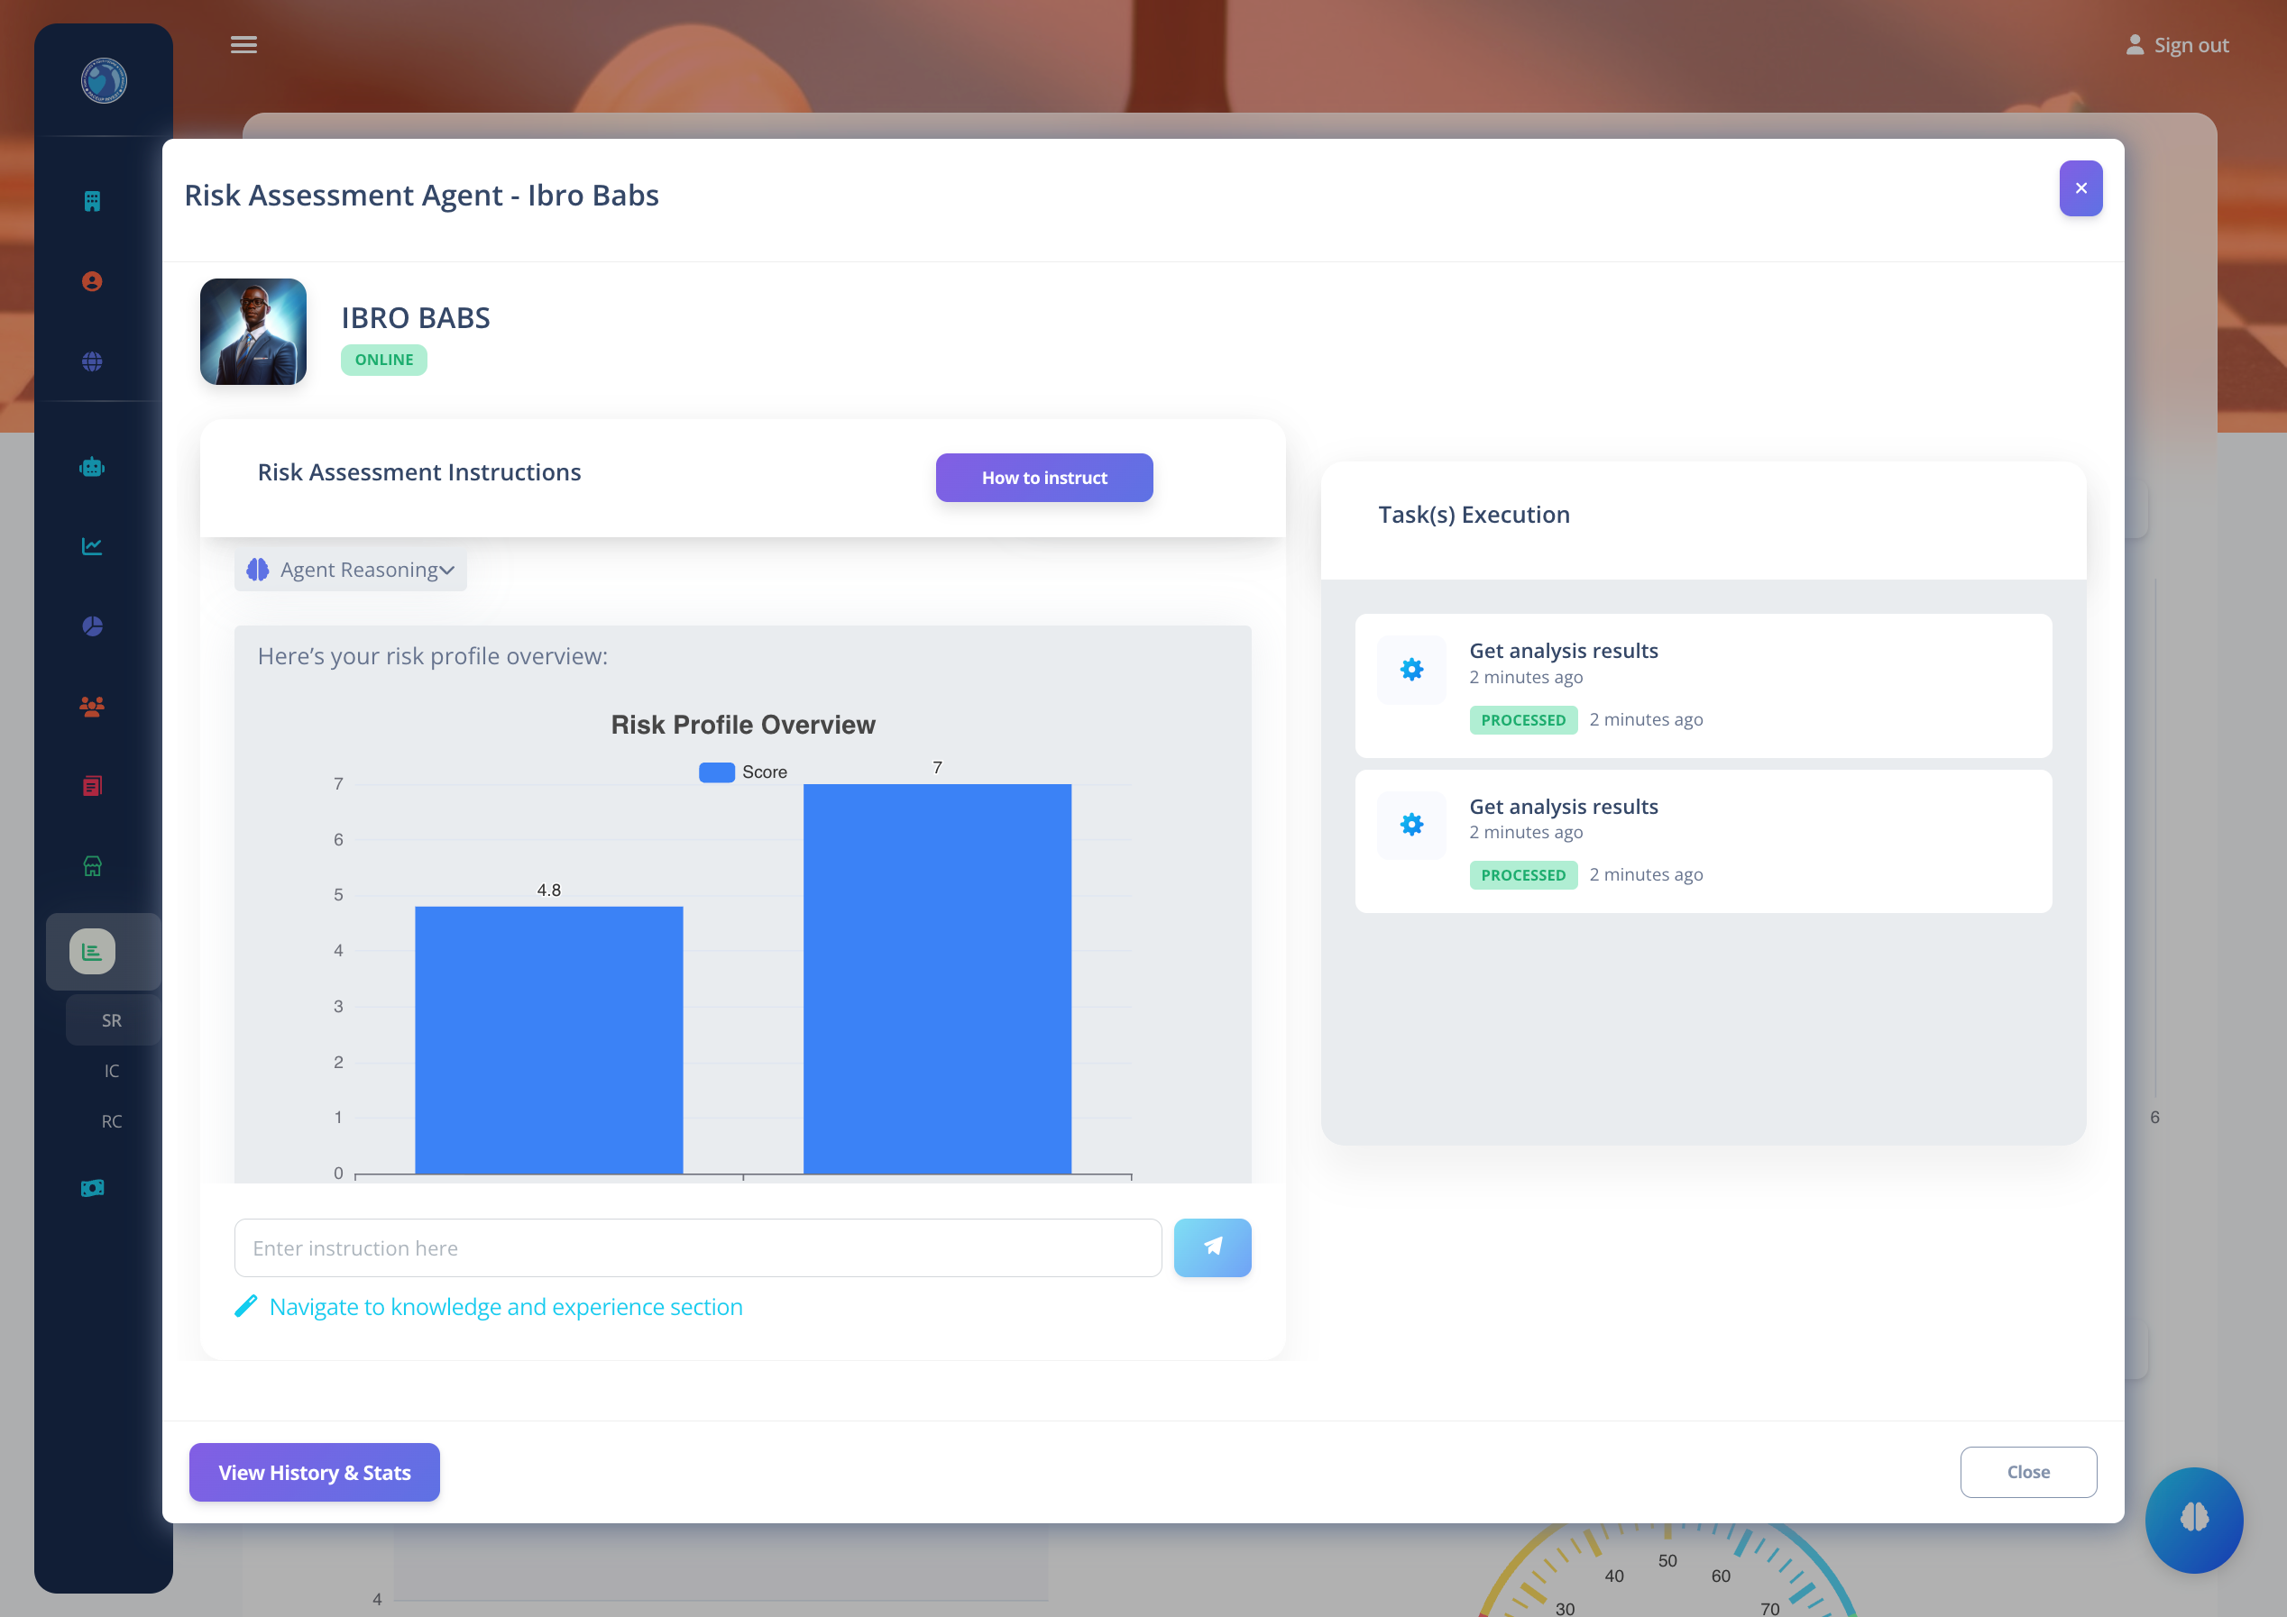Click the floating brain assistant button
Image resolution: width=2287 pixels, height=1617 pixels.
2193,1519
